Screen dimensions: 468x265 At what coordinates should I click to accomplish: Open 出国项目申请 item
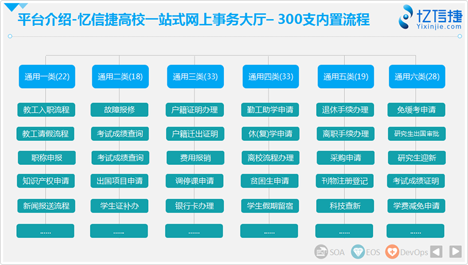point(119,181)
